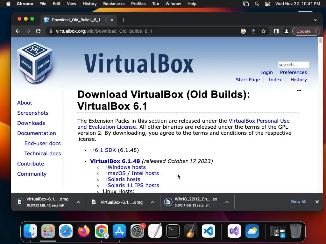Click Chrome icon in the Dock

pos(102,231)
